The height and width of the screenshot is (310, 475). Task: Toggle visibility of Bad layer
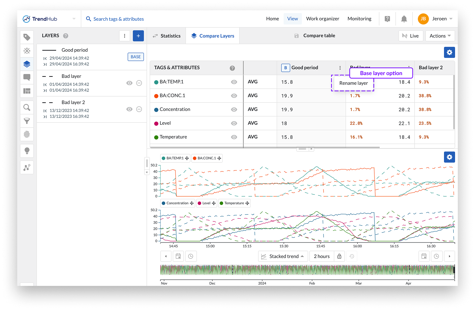[x=129, y=83]
